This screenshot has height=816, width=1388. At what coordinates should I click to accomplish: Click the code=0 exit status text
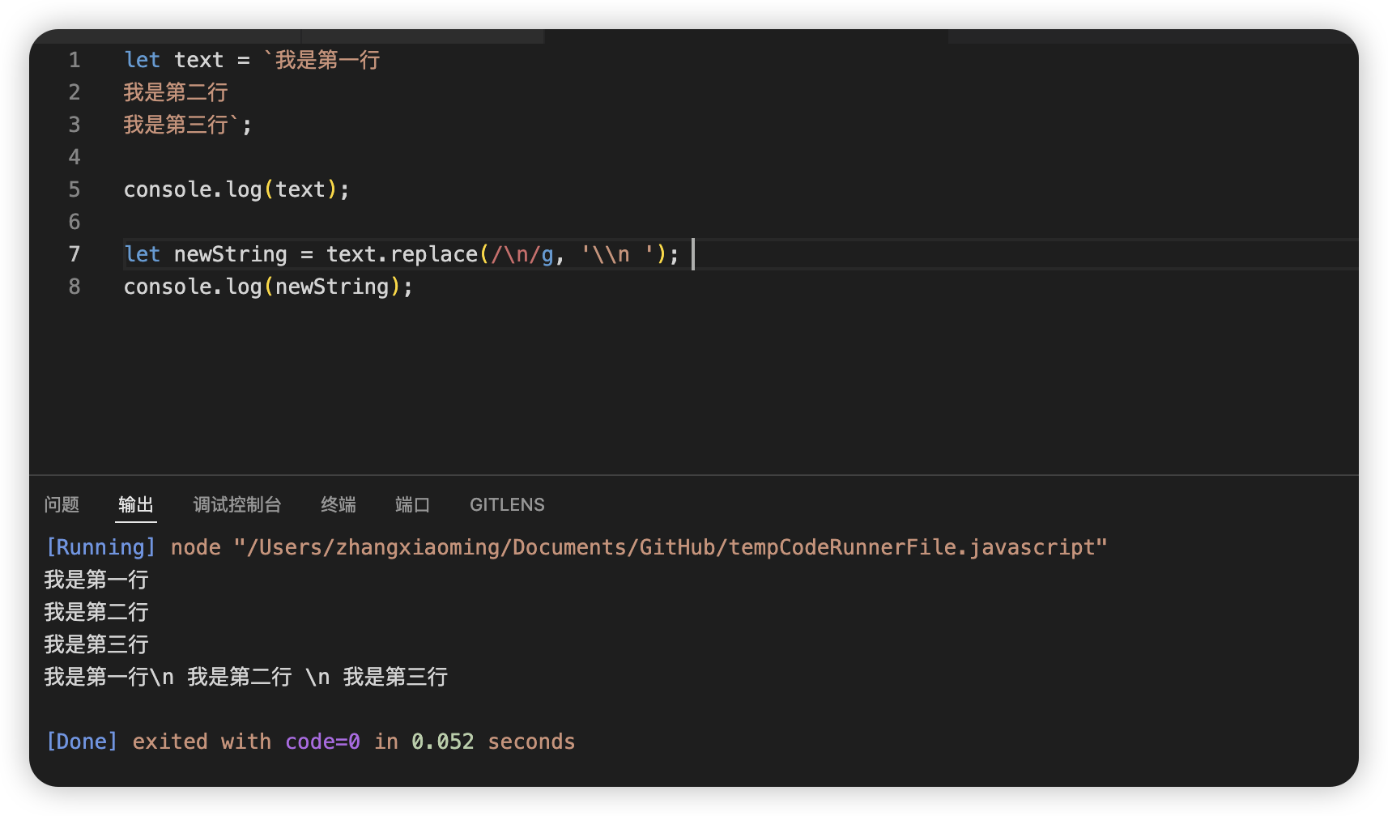[x=322, y=742]
